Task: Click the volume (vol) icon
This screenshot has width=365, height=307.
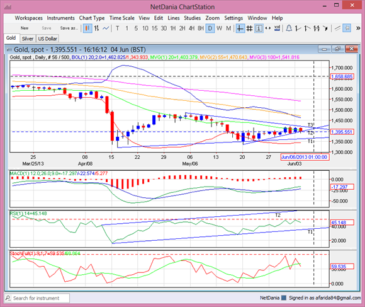Action: [277, 28]
